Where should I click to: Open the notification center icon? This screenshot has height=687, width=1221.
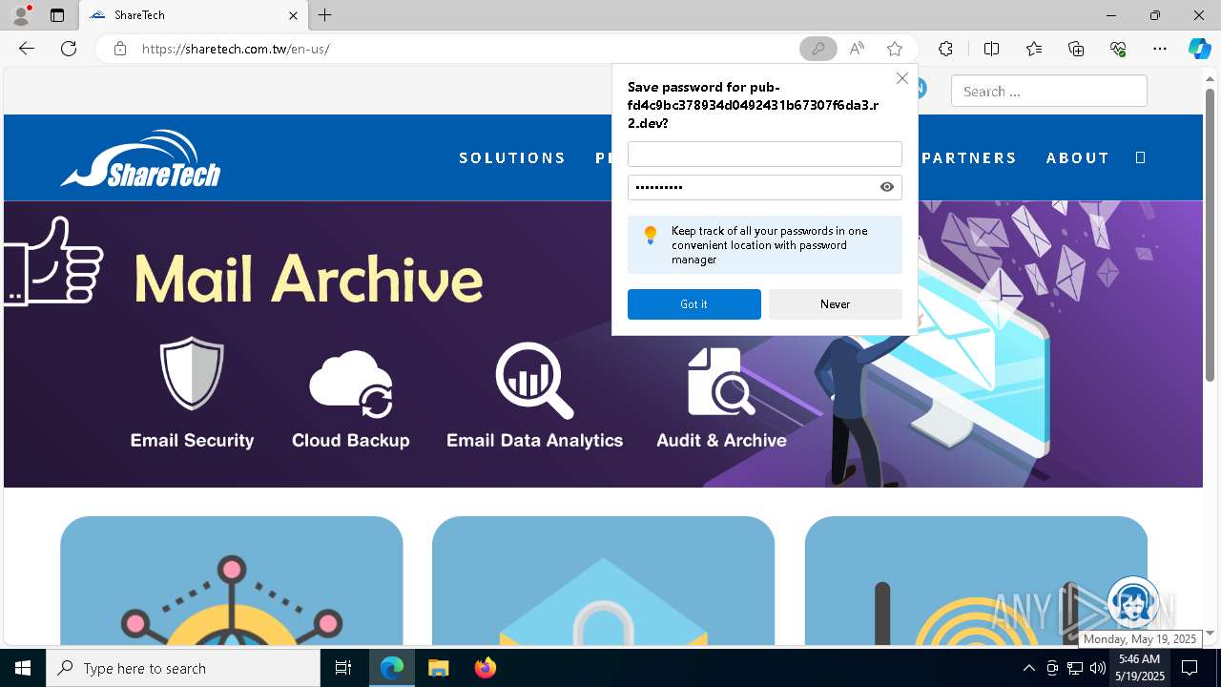coord(1190,668)
